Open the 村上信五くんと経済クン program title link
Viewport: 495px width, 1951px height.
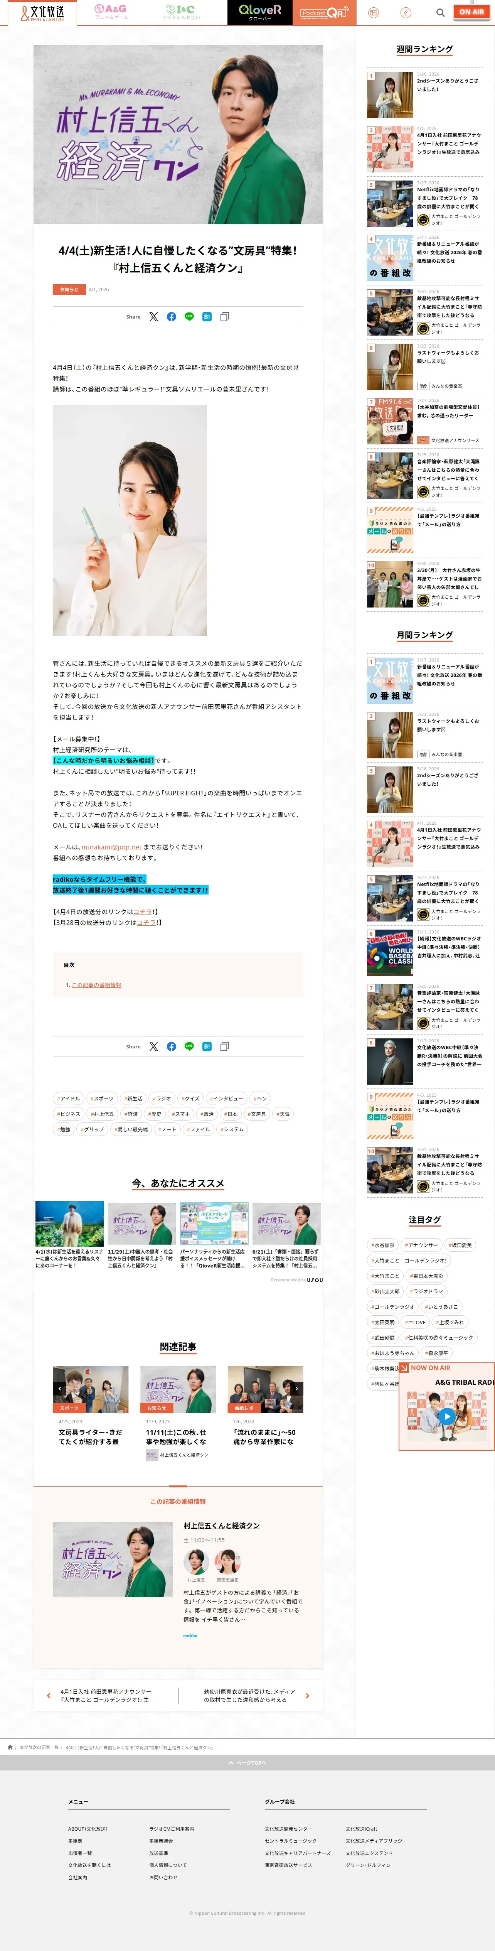pos(222,1526)
